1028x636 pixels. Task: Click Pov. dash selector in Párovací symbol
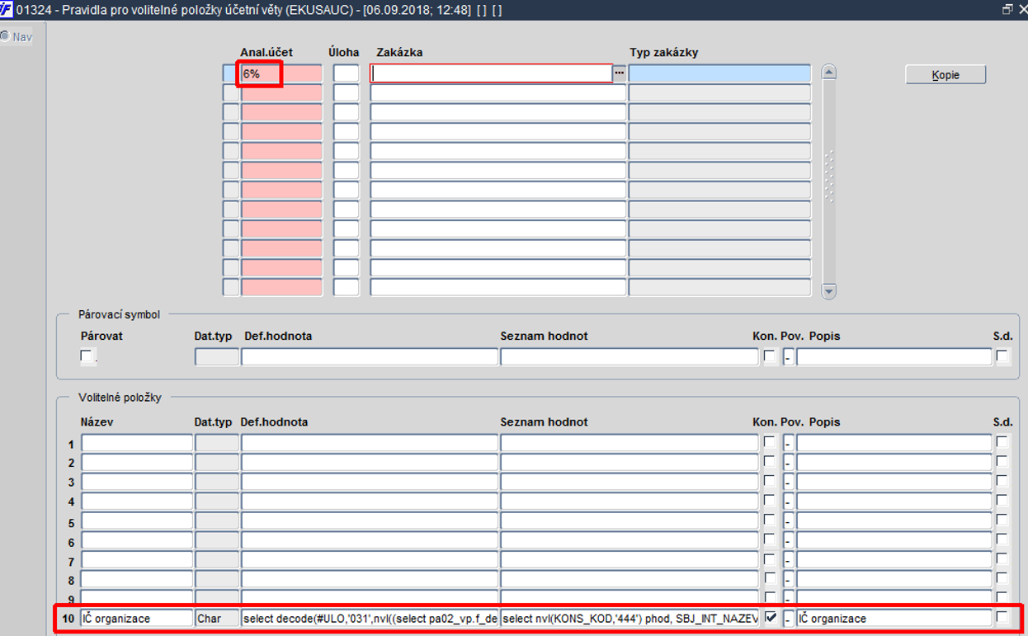(788, 357)
